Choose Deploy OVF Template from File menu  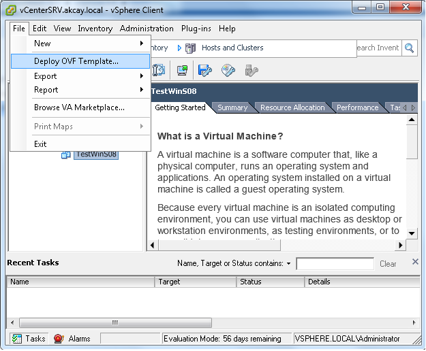[x=80, y=61]
